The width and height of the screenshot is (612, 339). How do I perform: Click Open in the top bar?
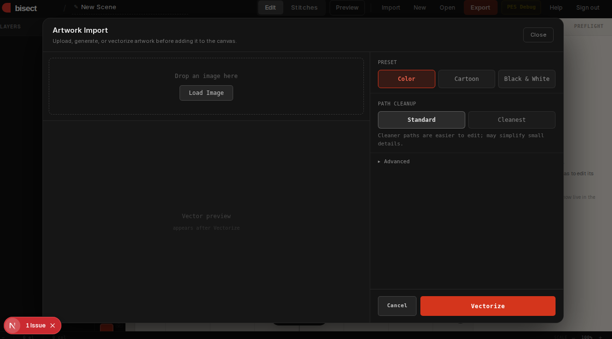[447, 7]
